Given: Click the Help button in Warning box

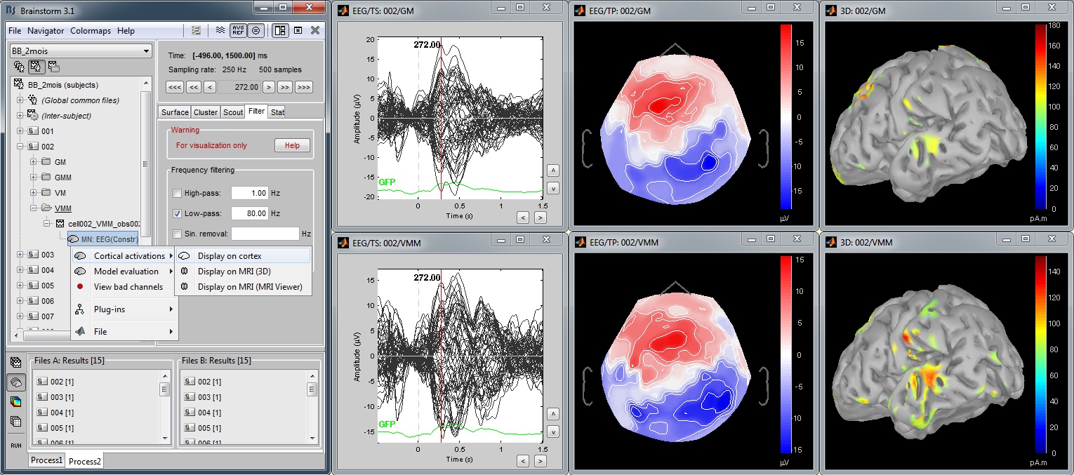Looking at the screenshot, I should (292, 145).
